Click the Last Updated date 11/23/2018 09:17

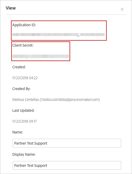[x=24, y=121]
